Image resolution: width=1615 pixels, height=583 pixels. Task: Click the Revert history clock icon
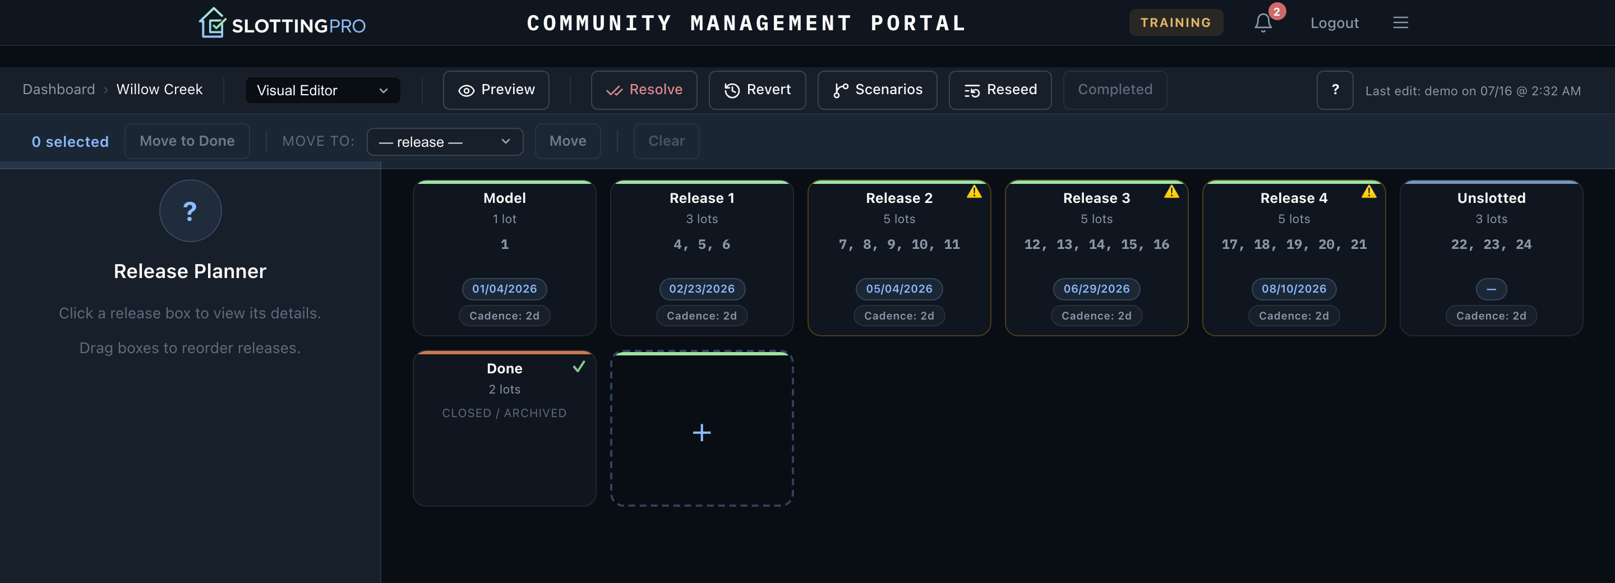click(x=732, y=91)
